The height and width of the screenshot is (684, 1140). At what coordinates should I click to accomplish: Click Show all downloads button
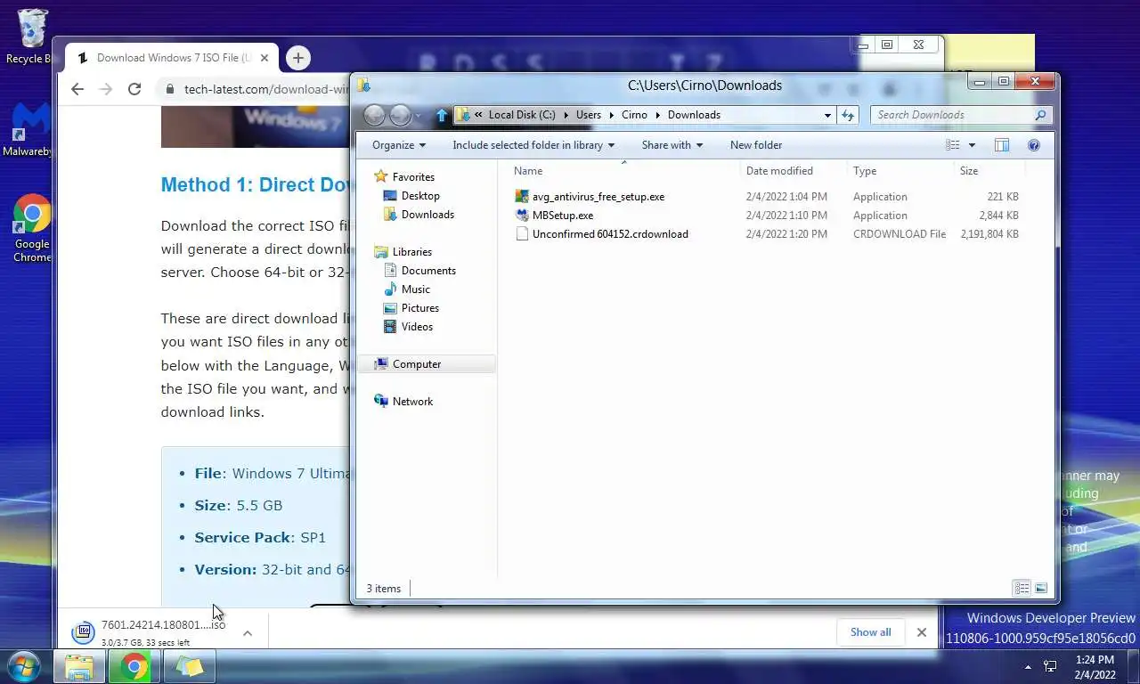coord(870,632)
